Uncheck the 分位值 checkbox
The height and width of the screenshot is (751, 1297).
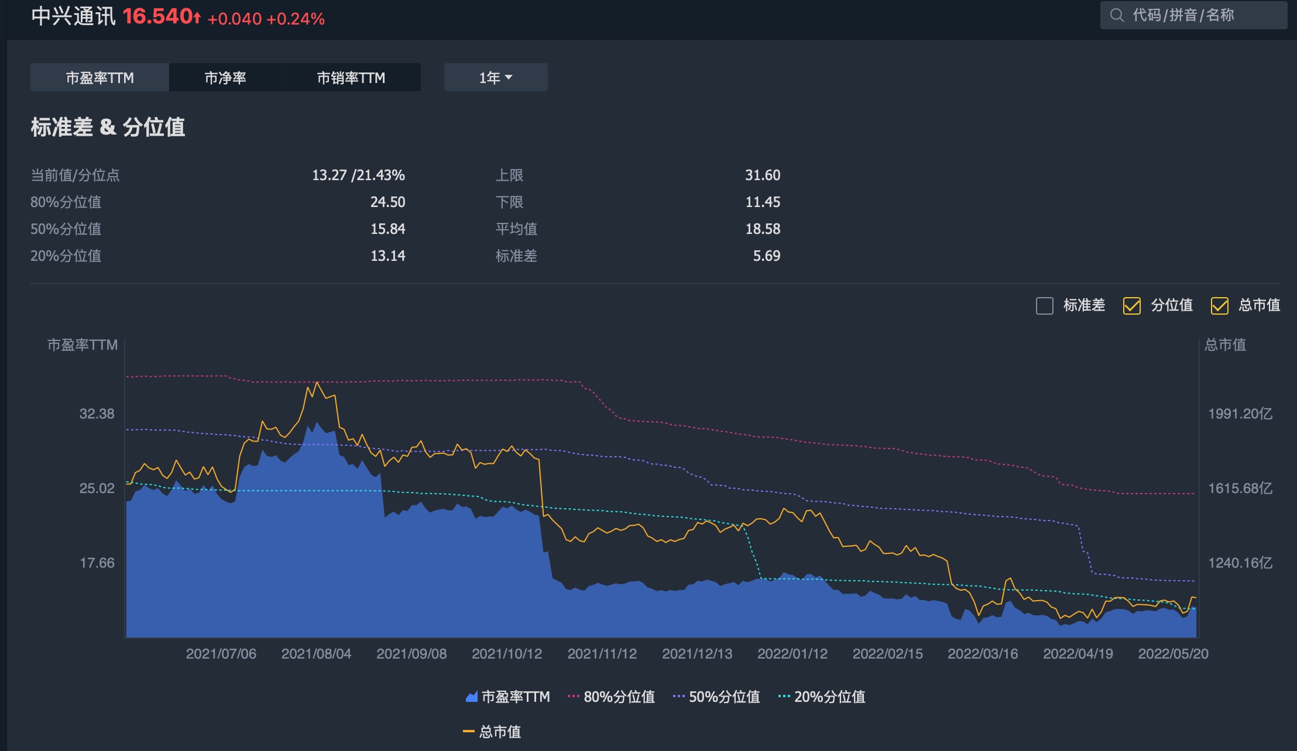coord(1132,305)
